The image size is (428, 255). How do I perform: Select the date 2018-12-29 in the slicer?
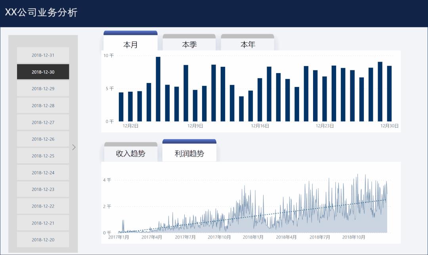[43, 89]
